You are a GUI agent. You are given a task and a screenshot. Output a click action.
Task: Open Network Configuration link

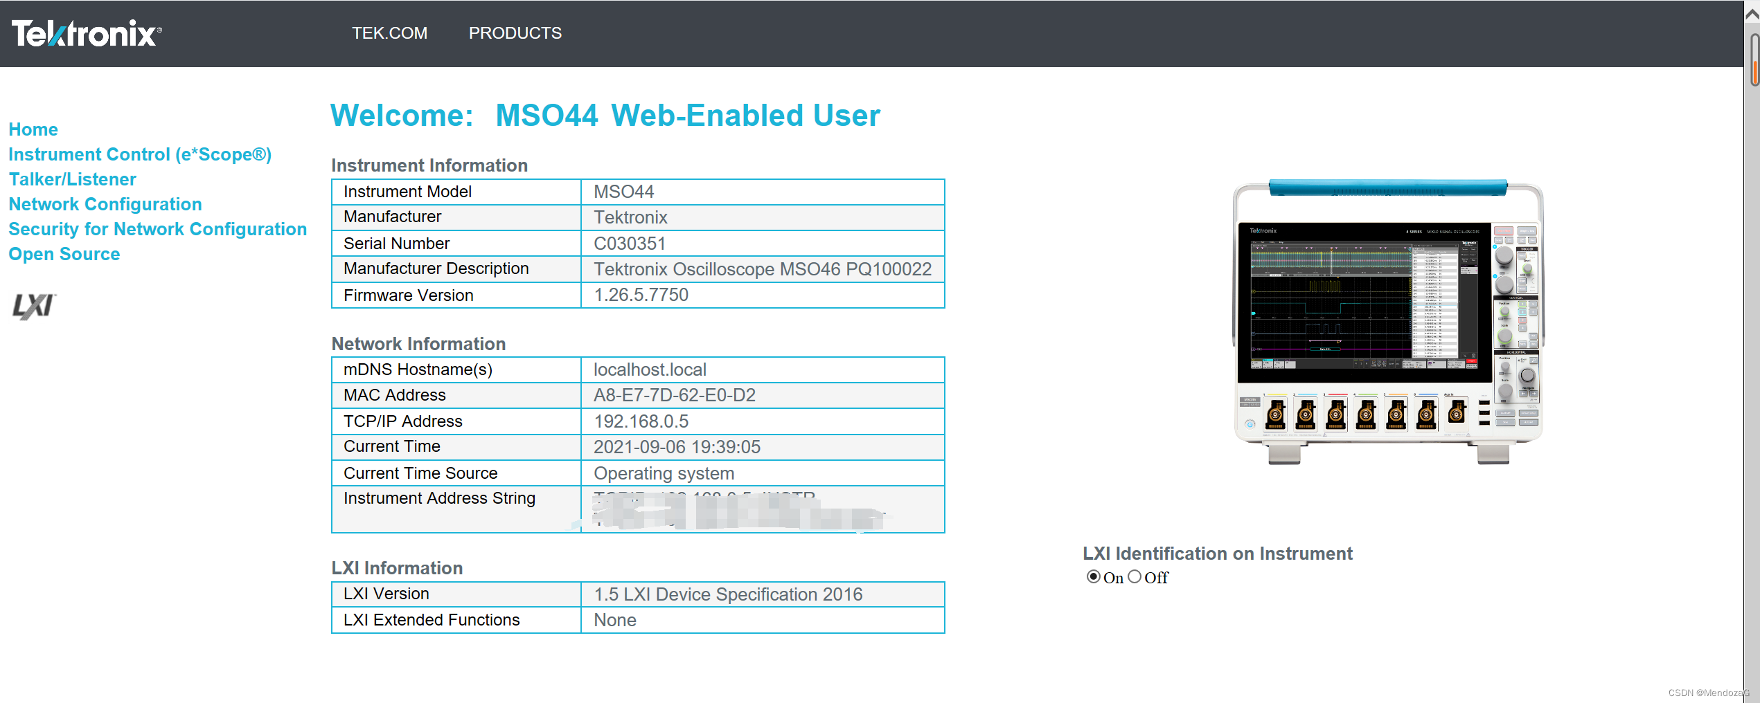coord(105,204)
